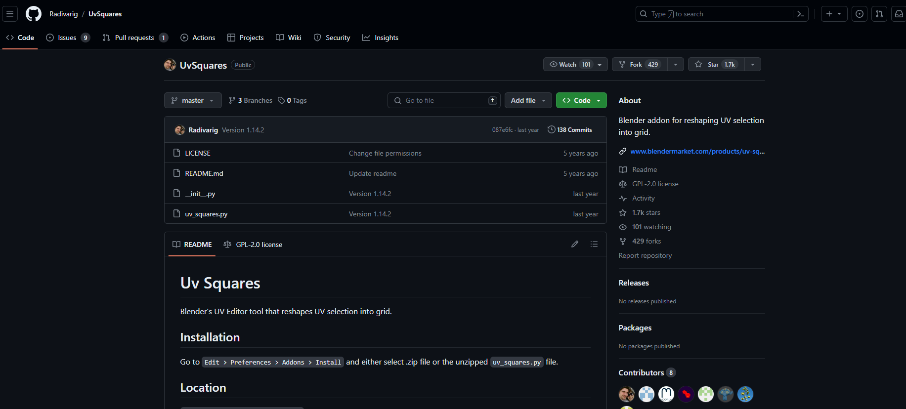
Task: Switch to the Security tab
Action: (332, 38)
